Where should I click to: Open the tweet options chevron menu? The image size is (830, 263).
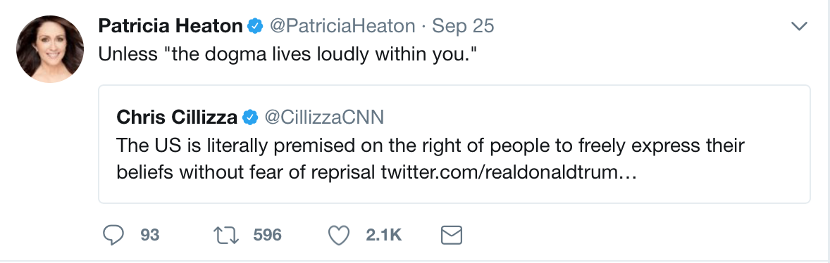(x=799, y=26)
